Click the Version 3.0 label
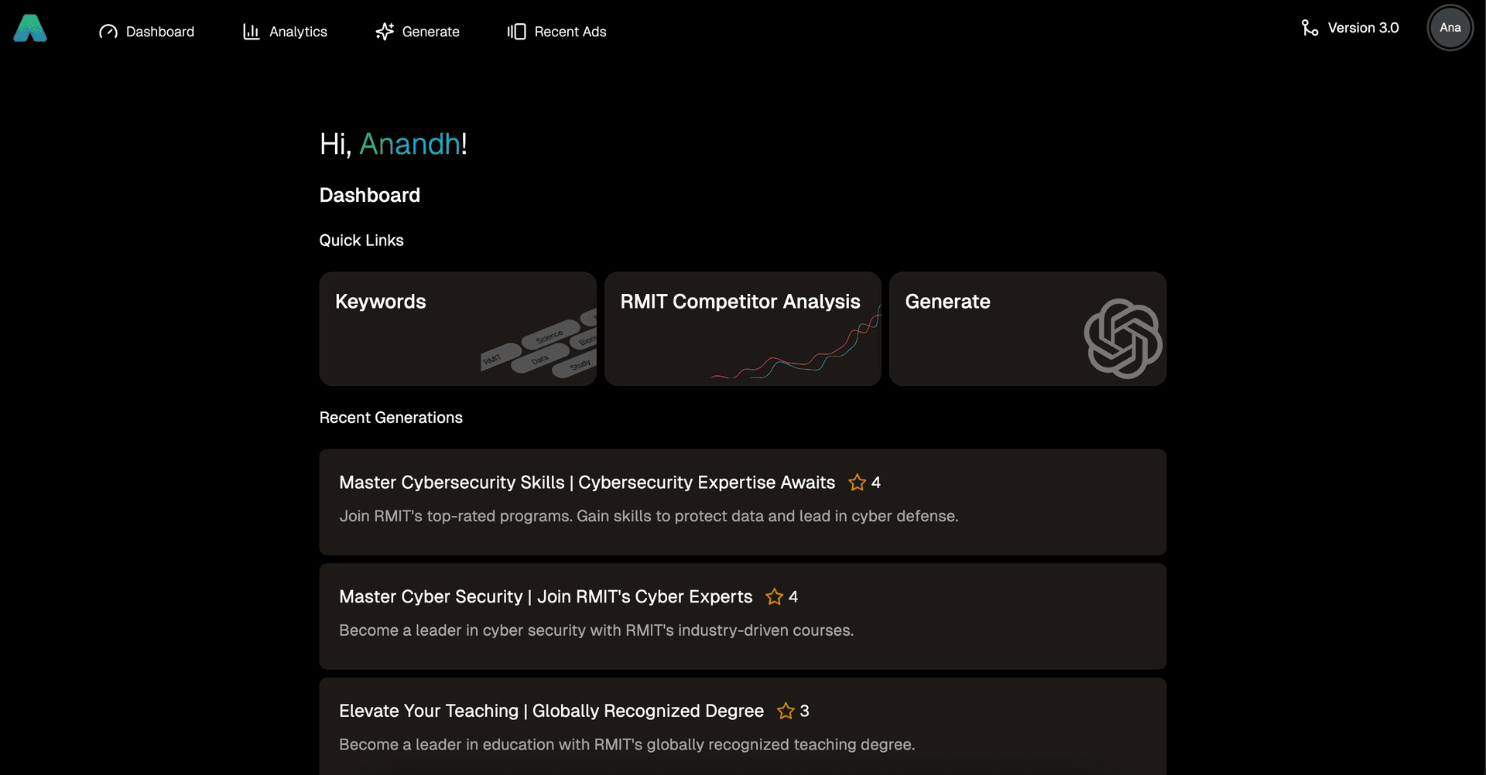The height and width of the screenshot is (775, 1486). (1363, 28)
